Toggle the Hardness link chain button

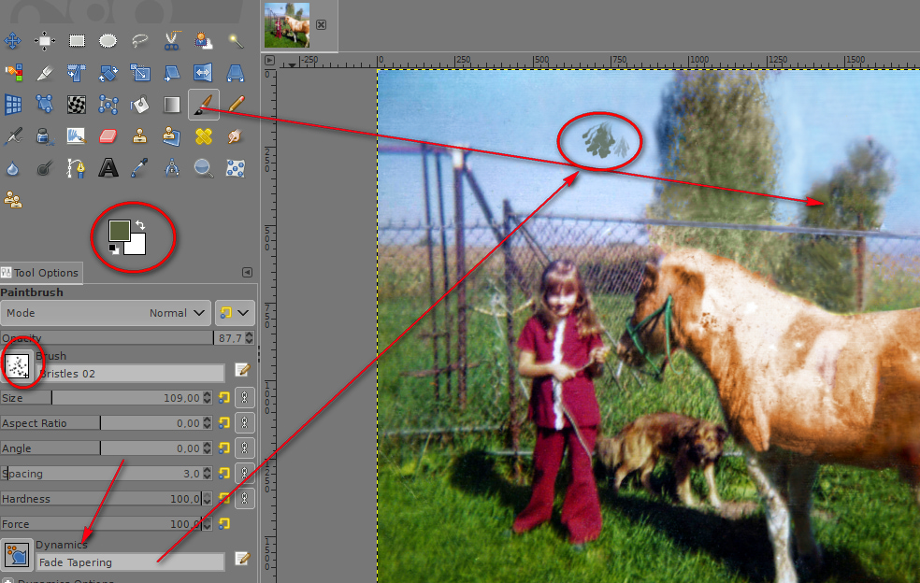point(245,499)
